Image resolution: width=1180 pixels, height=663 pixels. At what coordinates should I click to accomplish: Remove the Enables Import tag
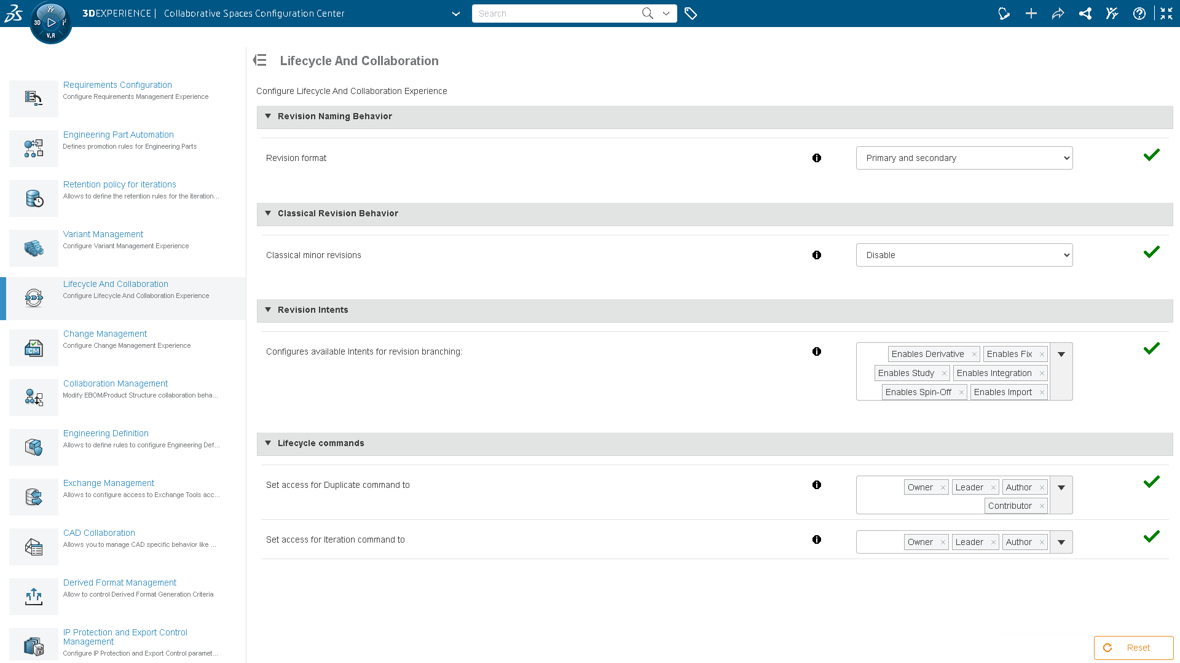coord(1042,393)
